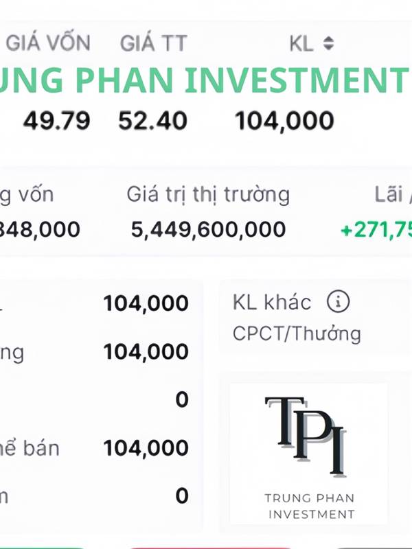Tap the info icon next to KL khác
The image size is (412, 549).
coord(338,301)
